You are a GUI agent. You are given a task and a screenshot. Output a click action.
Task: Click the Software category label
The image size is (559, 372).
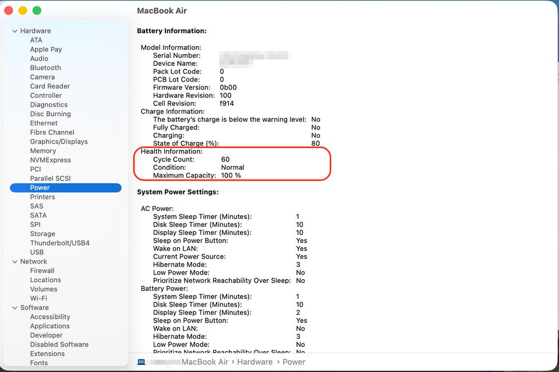[x=34, y=308]
